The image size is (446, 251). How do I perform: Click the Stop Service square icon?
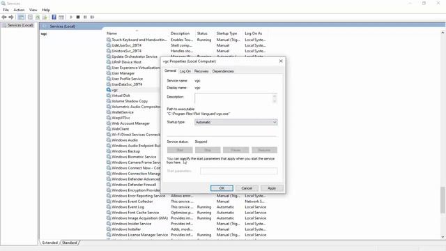pos(78,17)
